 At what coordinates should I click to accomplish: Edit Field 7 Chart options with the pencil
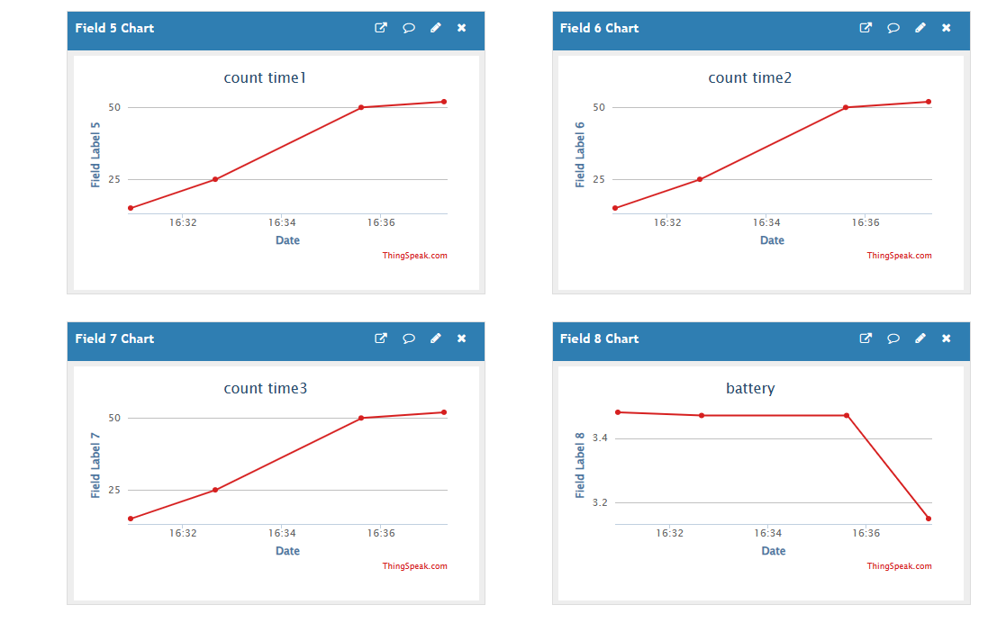(x=436, y=339)
